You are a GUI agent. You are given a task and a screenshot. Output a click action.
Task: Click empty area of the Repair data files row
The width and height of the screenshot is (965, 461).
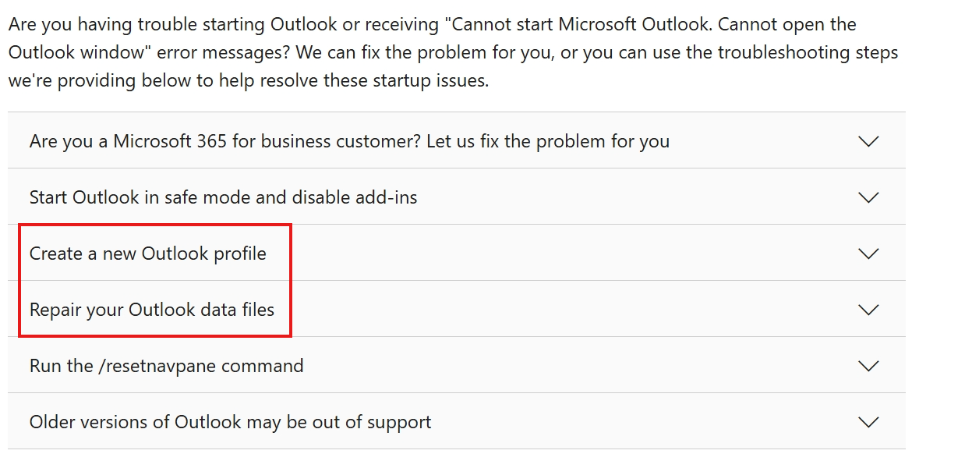546,310
